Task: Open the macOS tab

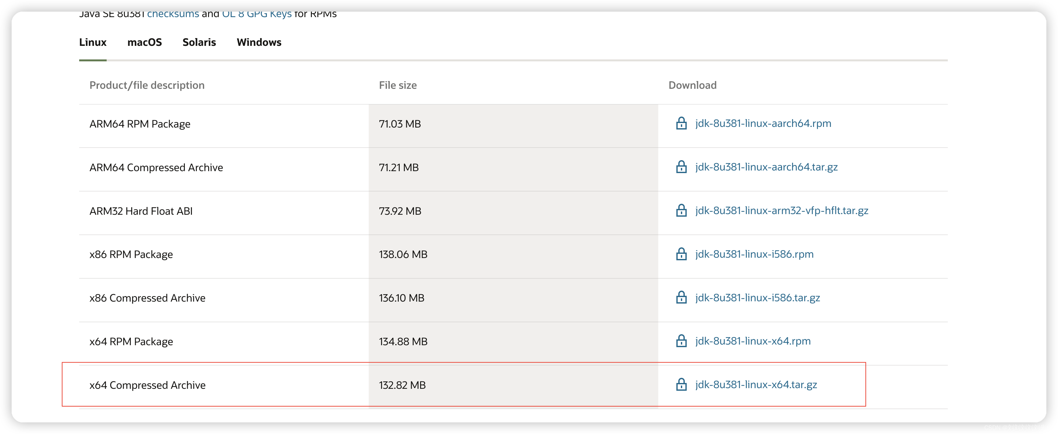Action: (x=144, y=42)
